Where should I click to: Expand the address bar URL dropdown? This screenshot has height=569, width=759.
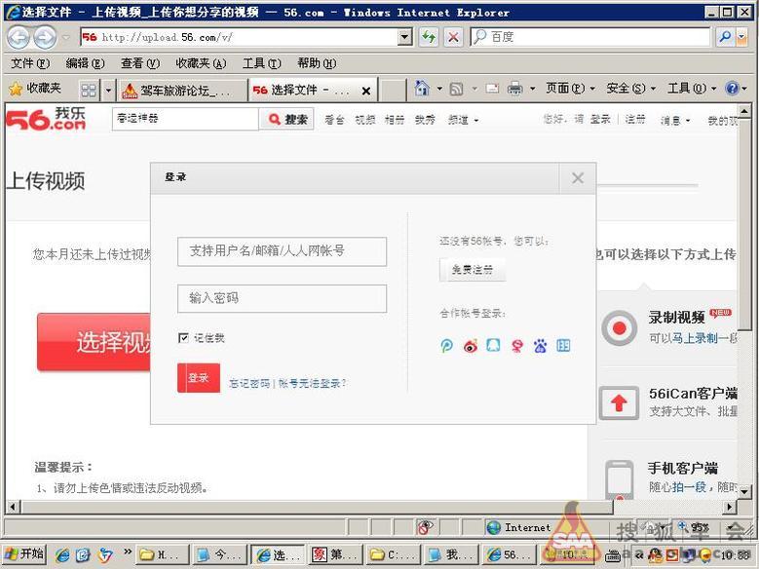point(405,37)
